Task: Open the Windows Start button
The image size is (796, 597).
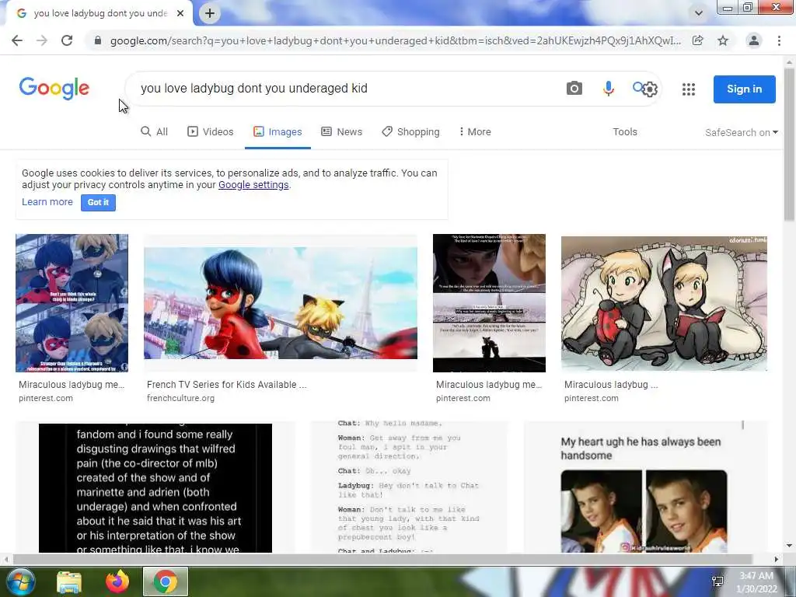Action: tap(19, 581)
